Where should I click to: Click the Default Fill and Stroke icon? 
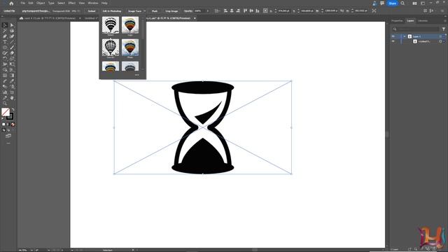click(3, 118)
